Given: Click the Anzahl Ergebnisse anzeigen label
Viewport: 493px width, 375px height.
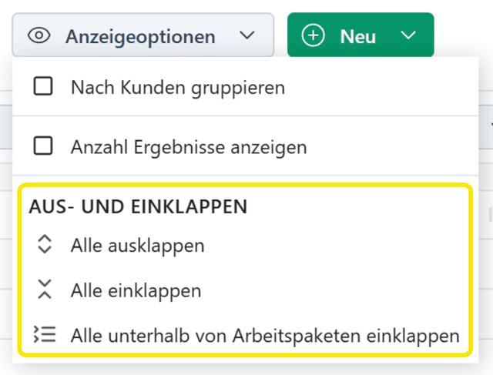Looking at the screenshot, I should coord(189,146).
